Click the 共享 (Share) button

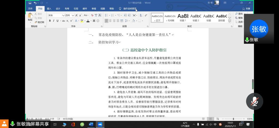[246, 9]
